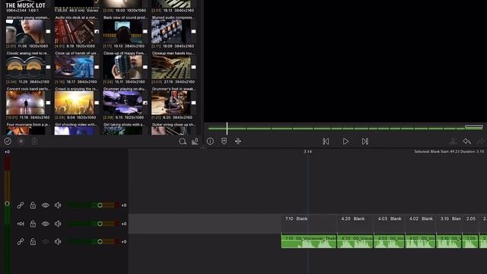Jump to next edit
Image resolution: width=487 pixels, height=274 pixels.
pos(365,142)
